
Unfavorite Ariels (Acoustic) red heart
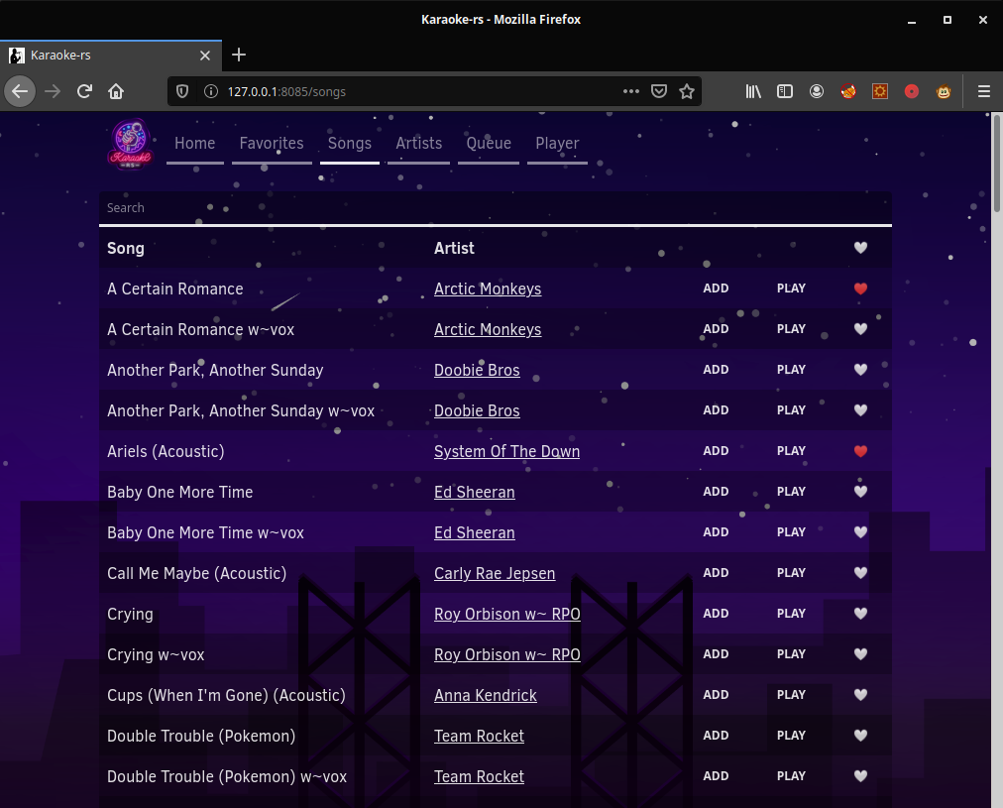pyautogui.click(x=860, y=451)
